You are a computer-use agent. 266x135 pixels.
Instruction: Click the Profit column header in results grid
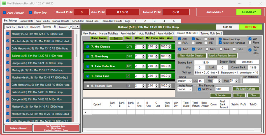tap(243, 104)
